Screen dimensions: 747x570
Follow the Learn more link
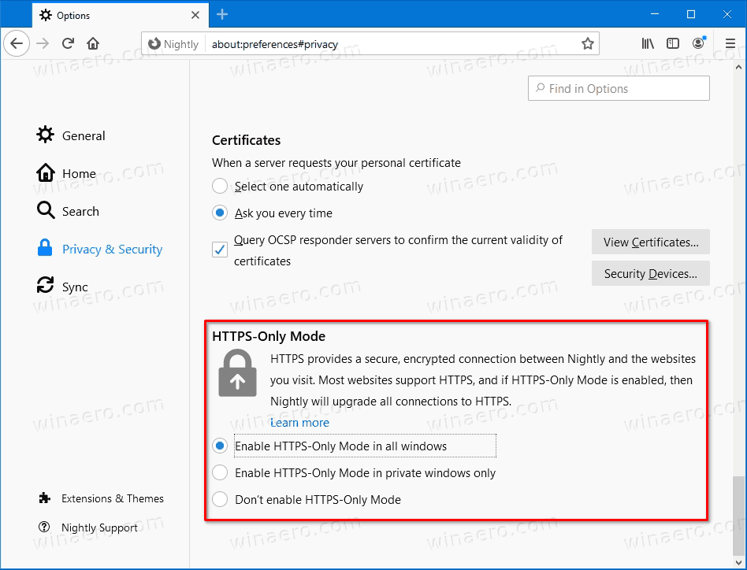click(299, 423)
